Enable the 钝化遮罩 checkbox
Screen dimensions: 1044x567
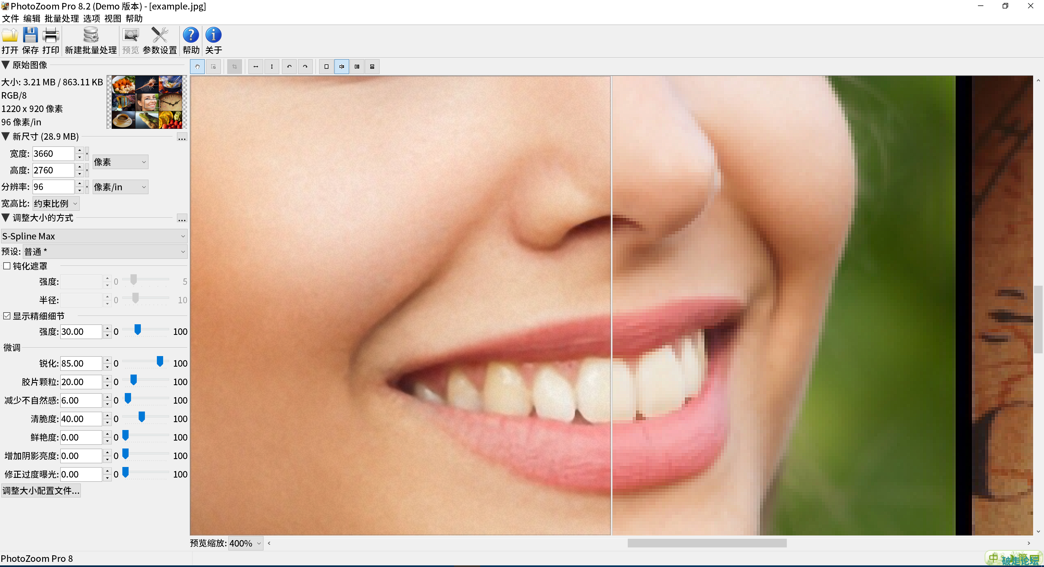[x=7, y=266]
